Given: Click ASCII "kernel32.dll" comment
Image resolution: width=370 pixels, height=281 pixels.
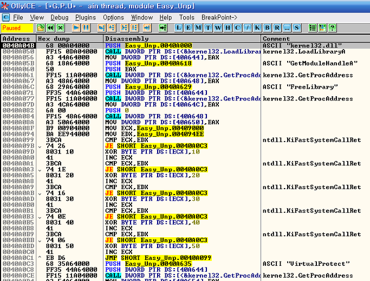Looking at the screenshot, I should pos(302,45).
